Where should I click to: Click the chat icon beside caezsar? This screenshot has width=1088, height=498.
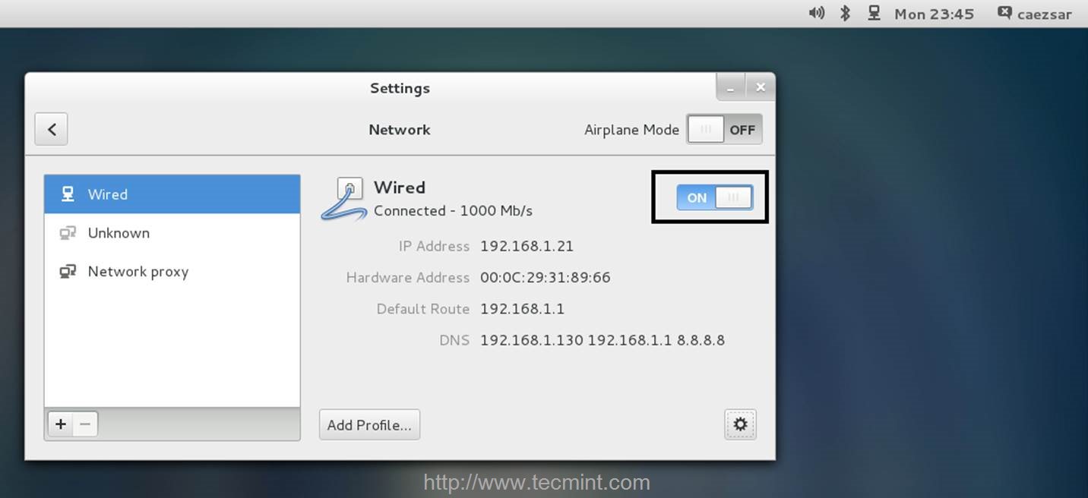pyautogui.click(x=1004, y=14)
